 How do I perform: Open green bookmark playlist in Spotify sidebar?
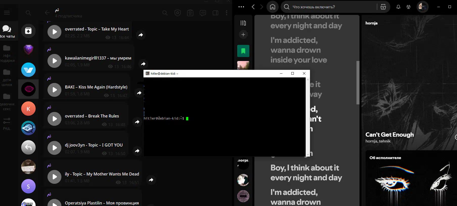pyautogui.click(x=243, y=51)
